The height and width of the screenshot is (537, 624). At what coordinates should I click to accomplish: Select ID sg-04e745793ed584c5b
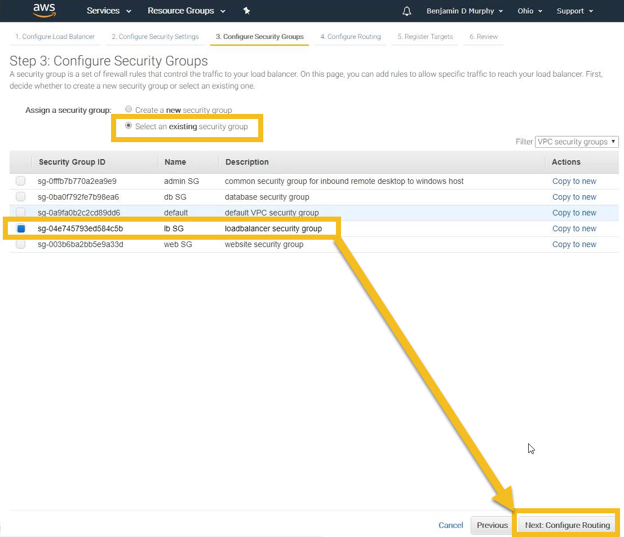pos(81,228)
